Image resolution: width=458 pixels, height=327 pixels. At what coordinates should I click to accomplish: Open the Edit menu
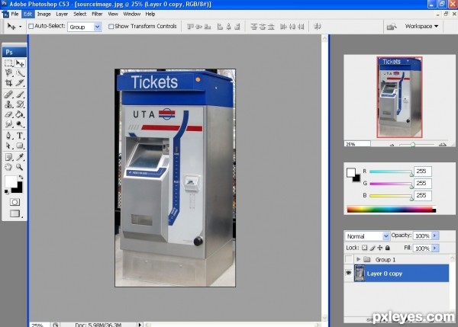coord(27,14)
